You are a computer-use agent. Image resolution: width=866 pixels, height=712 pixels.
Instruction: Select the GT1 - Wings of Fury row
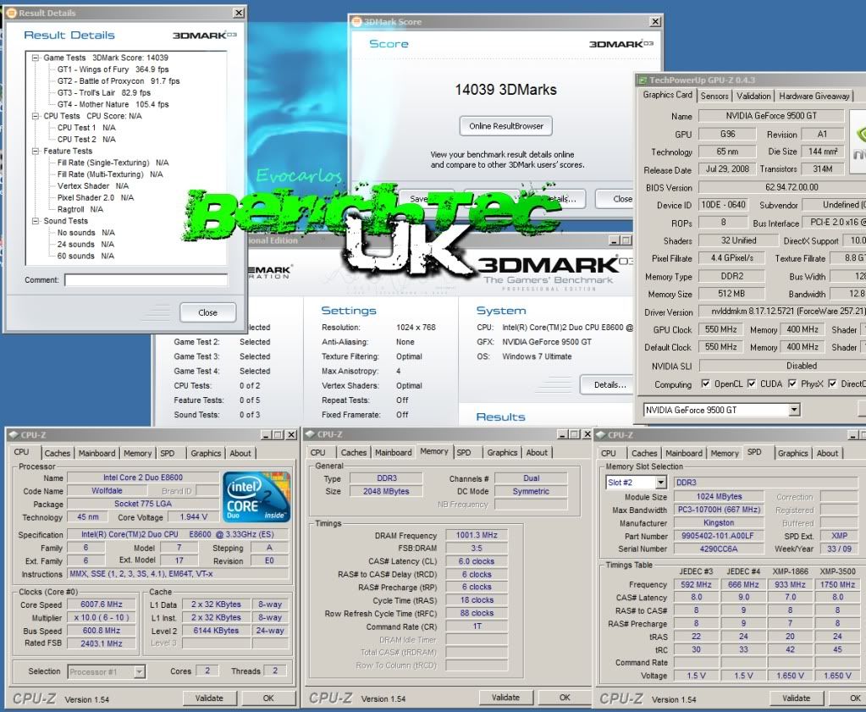tap(113, 69)
